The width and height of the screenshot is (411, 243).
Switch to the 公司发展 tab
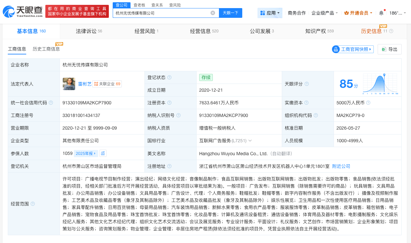262,31
